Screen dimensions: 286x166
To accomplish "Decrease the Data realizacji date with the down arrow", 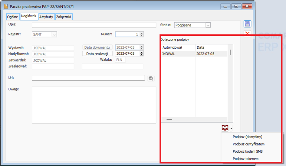I will tap(142, 55).
